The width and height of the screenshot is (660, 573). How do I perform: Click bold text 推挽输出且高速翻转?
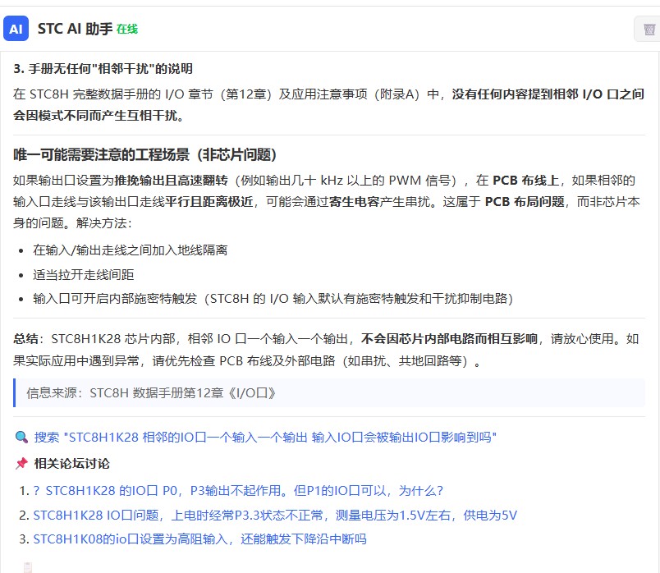171,181
